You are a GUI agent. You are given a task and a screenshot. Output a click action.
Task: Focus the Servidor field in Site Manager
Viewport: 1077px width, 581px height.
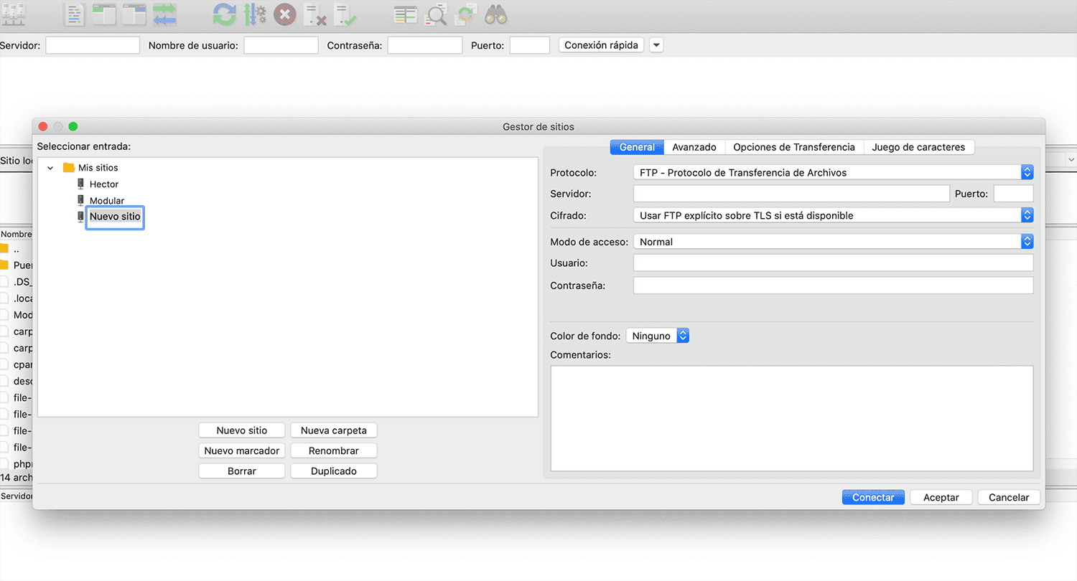pyautogui.click(x=791, y=193)
